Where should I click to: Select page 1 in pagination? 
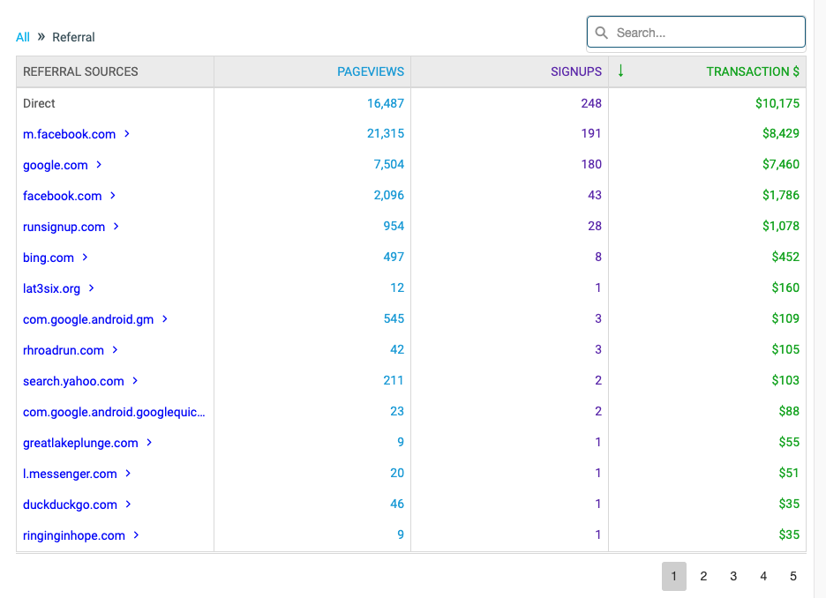tap(673, 576)
